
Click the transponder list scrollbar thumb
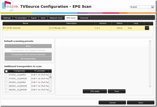50,77
